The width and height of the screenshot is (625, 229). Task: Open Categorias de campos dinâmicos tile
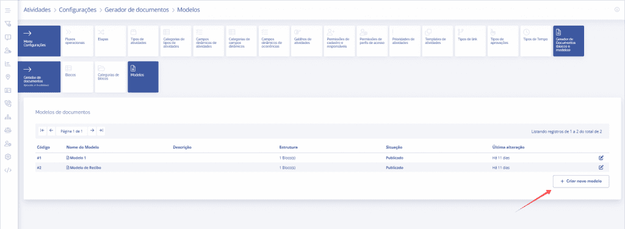241,41
